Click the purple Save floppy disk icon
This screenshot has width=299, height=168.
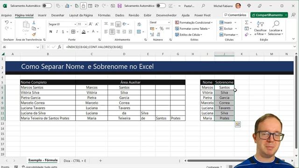pyautogui.click(x=120, y=6)
